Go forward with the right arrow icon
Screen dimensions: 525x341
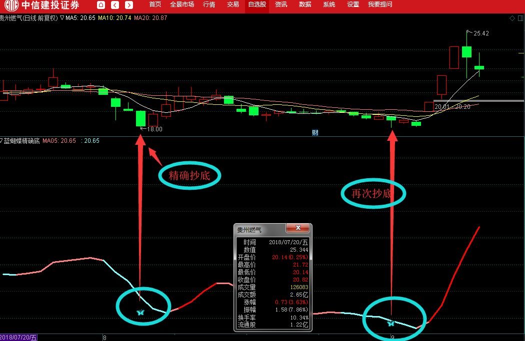[x=129, y=4]
